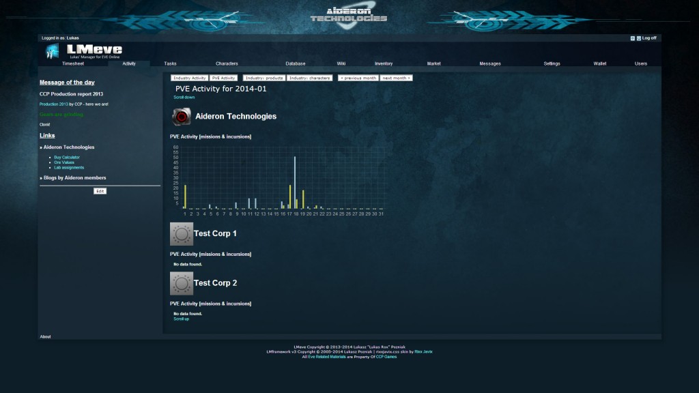Click the yellow chart bar at day 1
This screenshot has height=393, width=699.
coord(186,197)
